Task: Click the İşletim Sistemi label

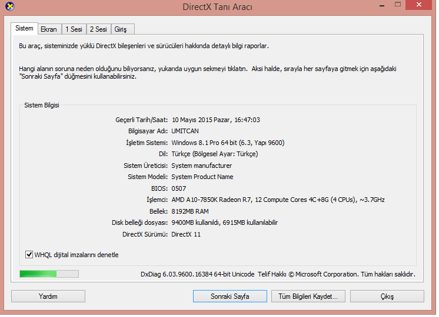Action: [148, 144]
